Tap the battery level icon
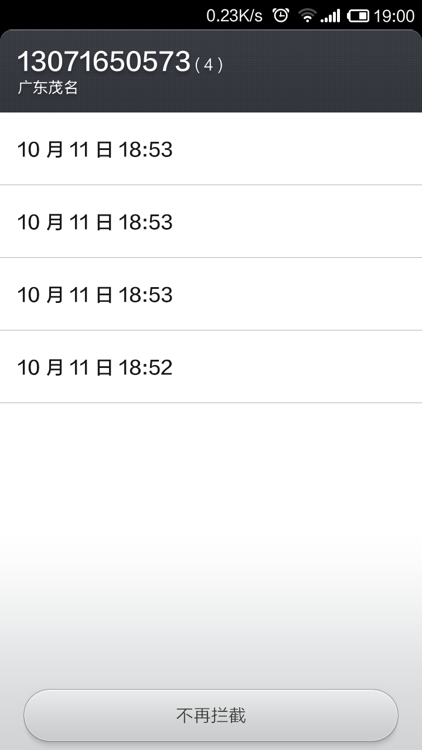Viewport: 422px width, 750px height. point(358,15)
